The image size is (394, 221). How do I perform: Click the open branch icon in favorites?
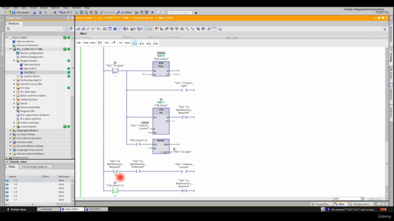pyautogui.click(x=107, y=43)
